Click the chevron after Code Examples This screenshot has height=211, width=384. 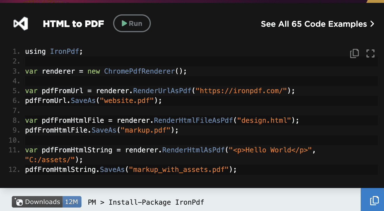(372, 24)
